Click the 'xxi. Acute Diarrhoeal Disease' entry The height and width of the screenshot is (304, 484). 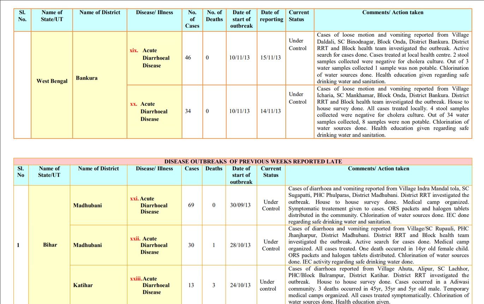click(149, 205)
